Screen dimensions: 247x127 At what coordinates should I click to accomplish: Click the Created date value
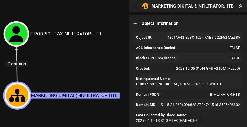pos(208,69)
